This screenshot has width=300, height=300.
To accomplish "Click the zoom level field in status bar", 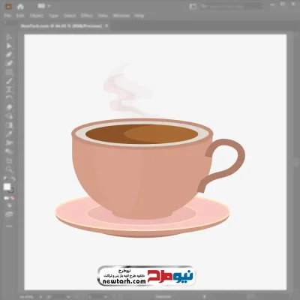I will pos(27,297).
